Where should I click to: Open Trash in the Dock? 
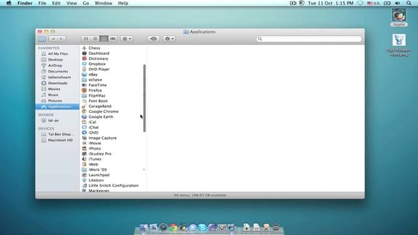point(276,227)
